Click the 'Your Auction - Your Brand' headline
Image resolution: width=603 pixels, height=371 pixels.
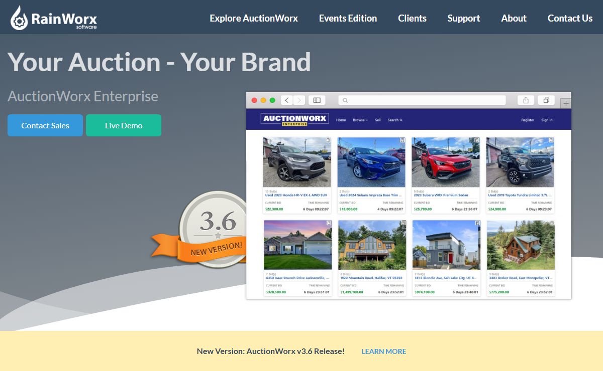click(x=159, y=62)
